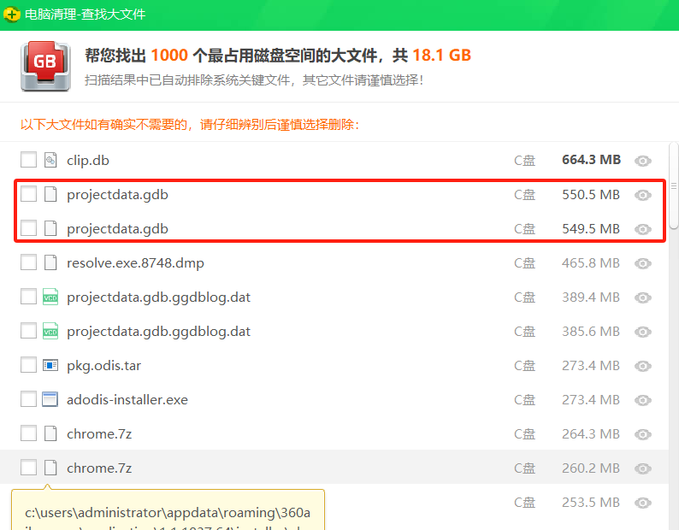Click the 18.1 GB total size text

tap(442, 56)
